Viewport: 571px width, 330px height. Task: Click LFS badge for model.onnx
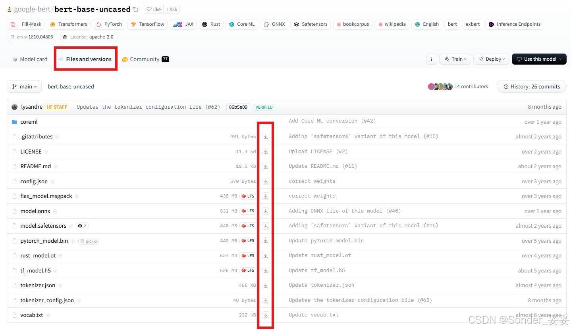[x=248, y=211]
